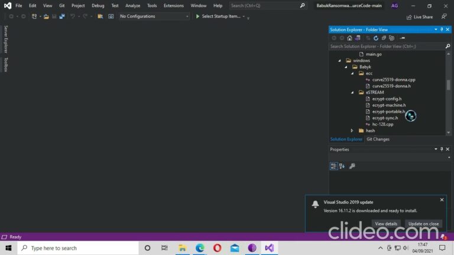Switch to the Git Changes tab

[x=378, y=139]
